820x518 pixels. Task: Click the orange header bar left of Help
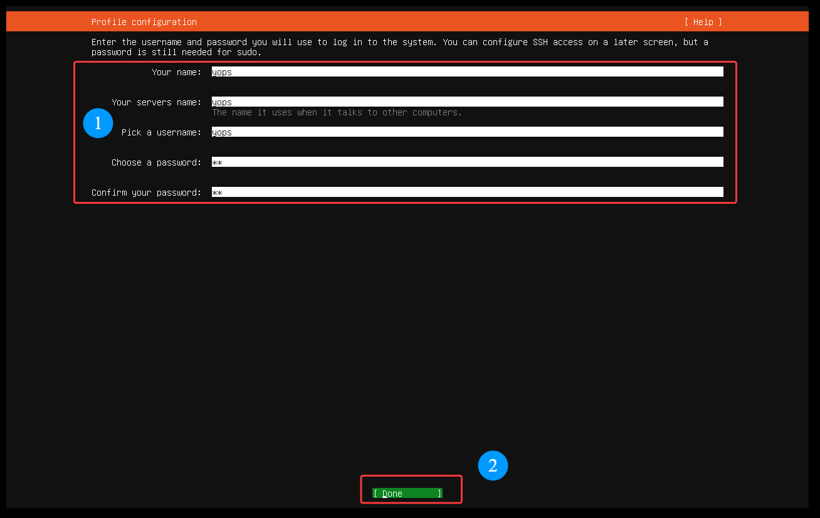[x=439, y=22]
